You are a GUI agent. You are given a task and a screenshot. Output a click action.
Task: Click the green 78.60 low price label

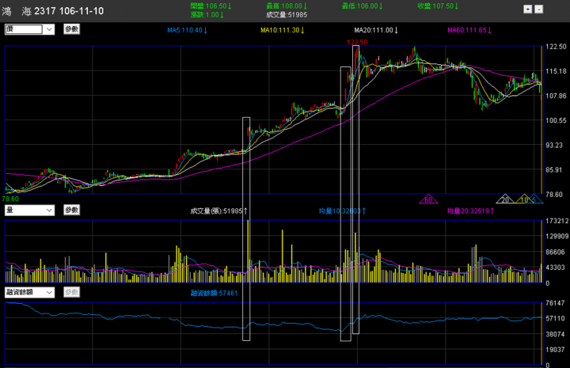(x=10, y=199)
